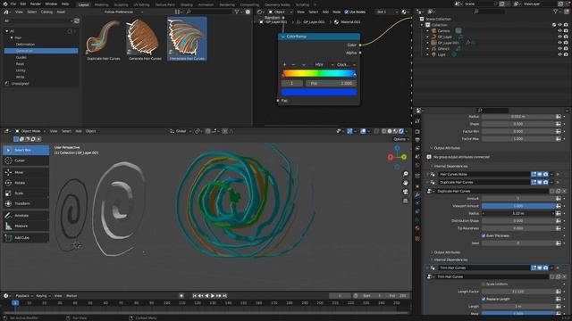The width and height of the screenshot is (572, 321).
Task: Select the Measure tool
Action: click(26, 226)
